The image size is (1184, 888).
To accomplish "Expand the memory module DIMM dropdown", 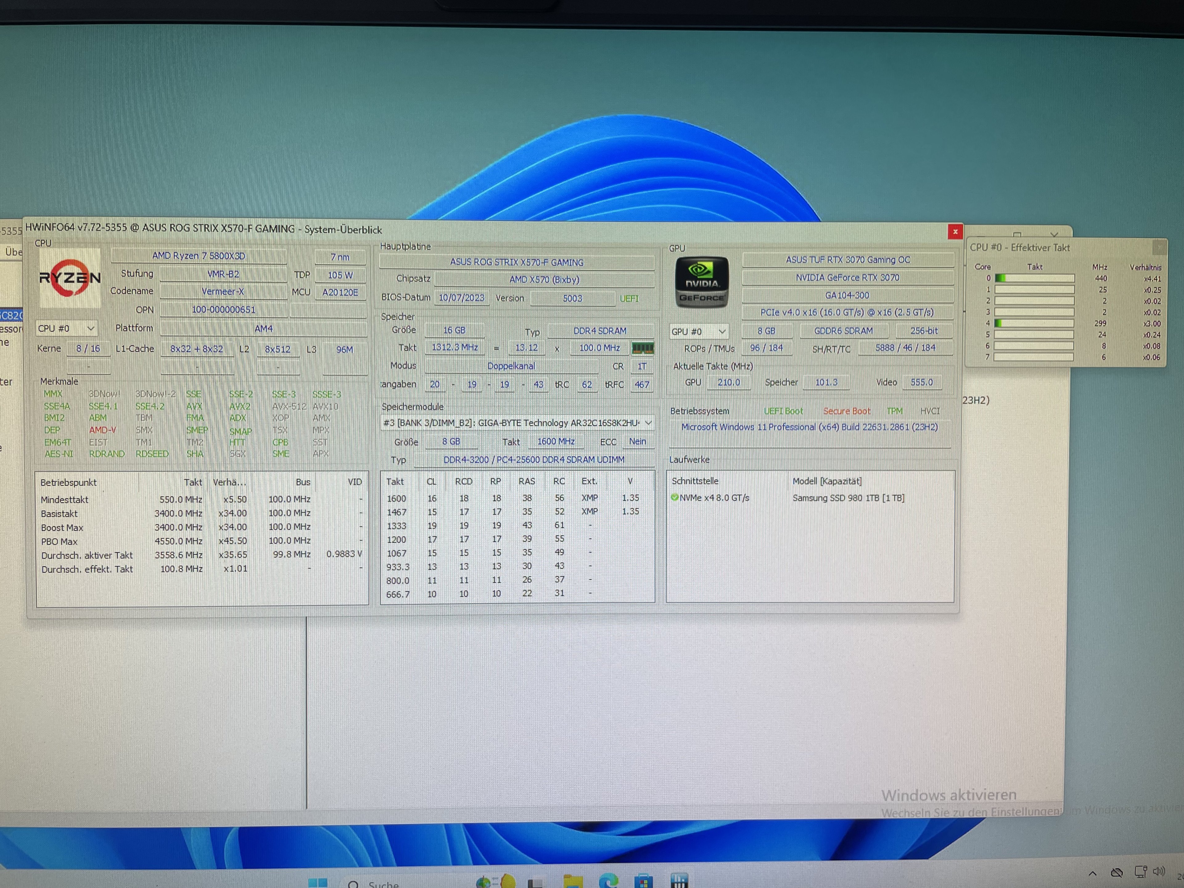I will coord(648,423).
